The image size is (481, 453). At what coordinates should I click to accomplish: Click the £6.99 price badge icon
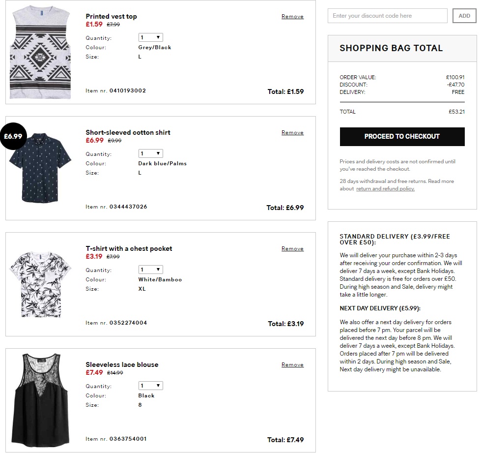tap(13, 136)
